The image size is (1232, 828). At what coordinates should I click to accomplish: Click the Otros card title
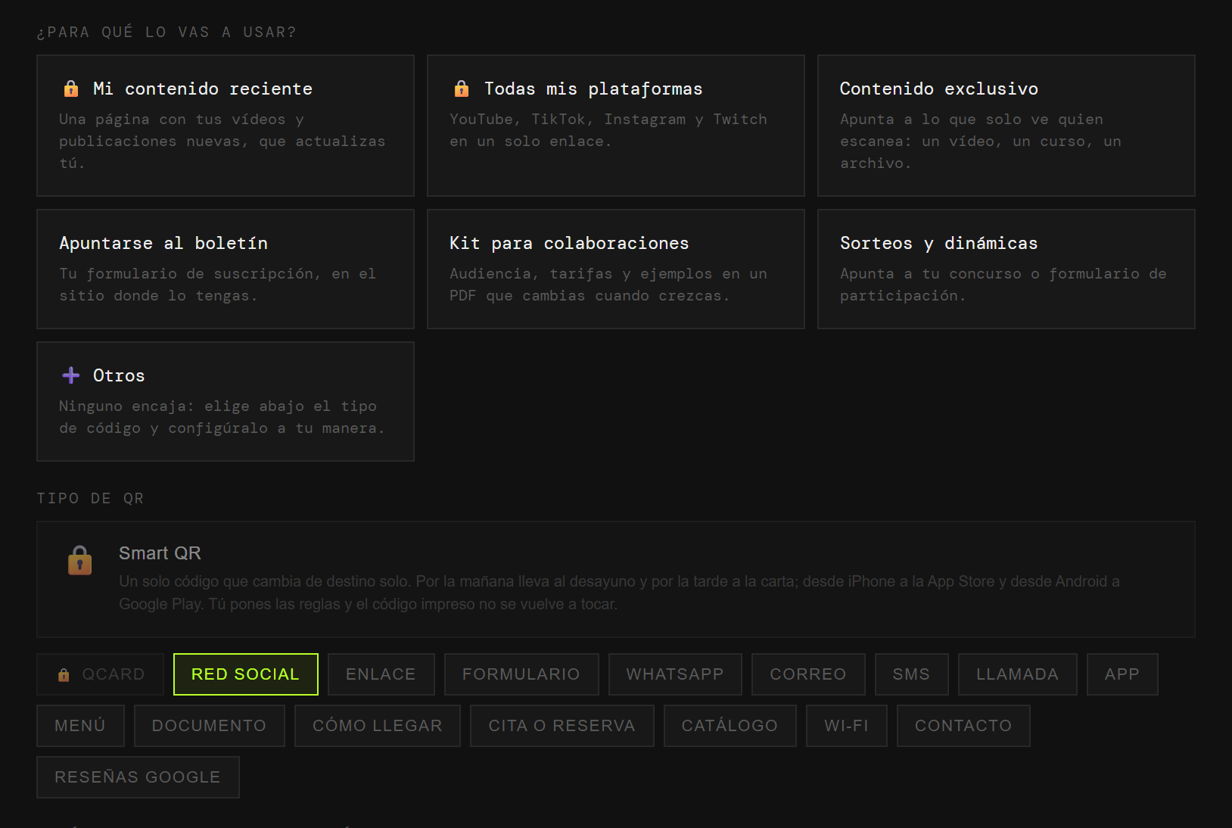119,376
